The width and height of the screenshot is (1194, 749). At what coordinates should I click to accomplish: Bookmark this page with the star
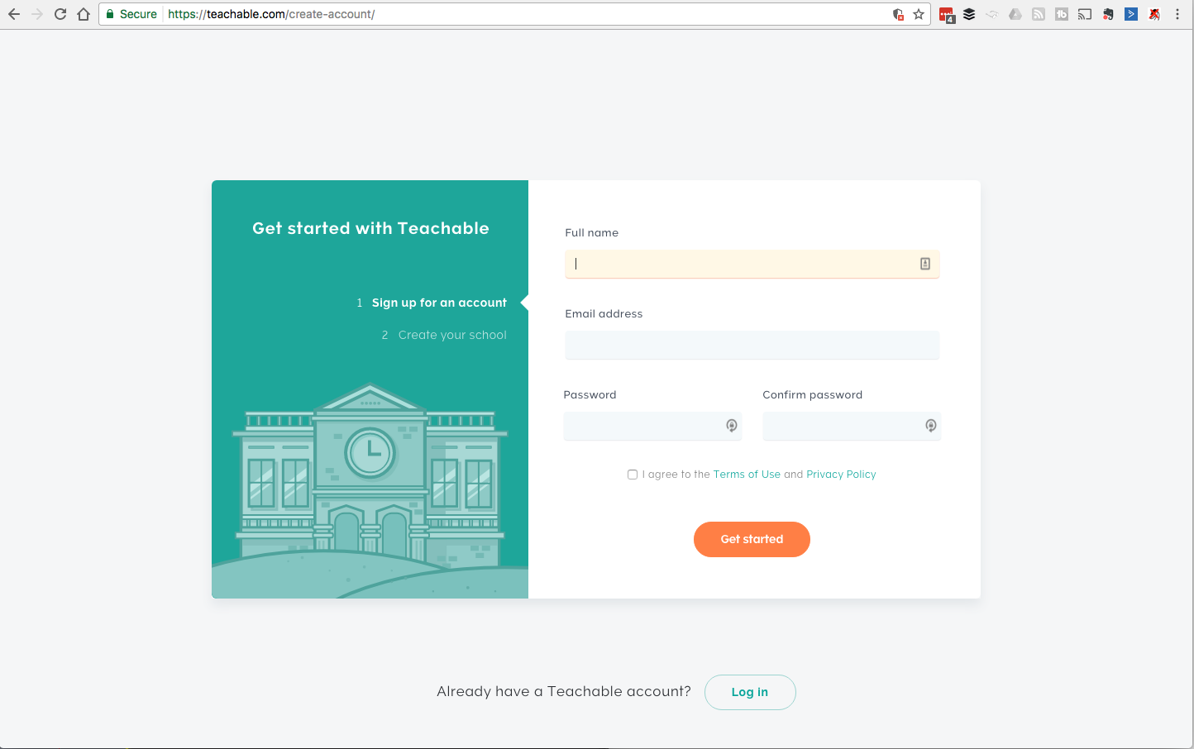coord(919,14)
